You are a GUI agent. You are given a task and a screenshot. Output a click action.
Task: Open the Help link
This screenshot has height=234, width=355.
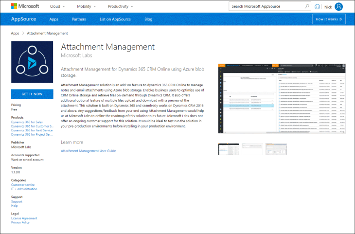(14, 206)
